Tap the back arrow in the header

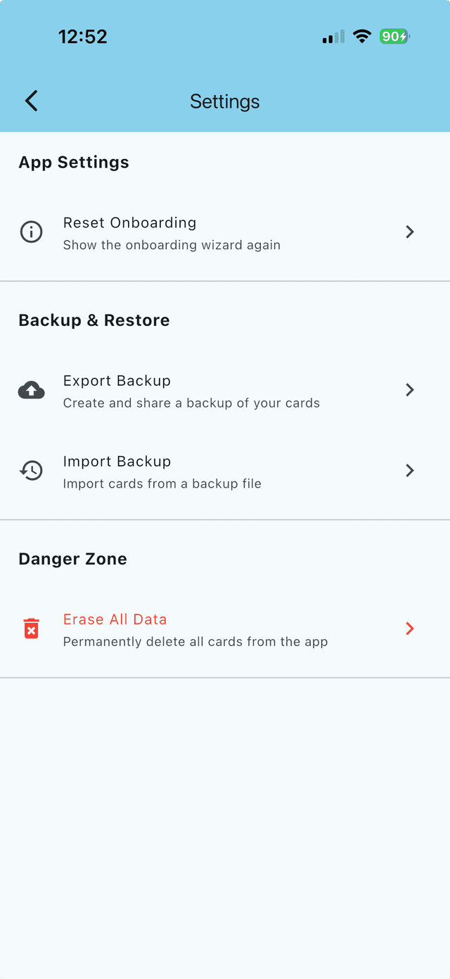pyautogui.click(x=32, y=101)
